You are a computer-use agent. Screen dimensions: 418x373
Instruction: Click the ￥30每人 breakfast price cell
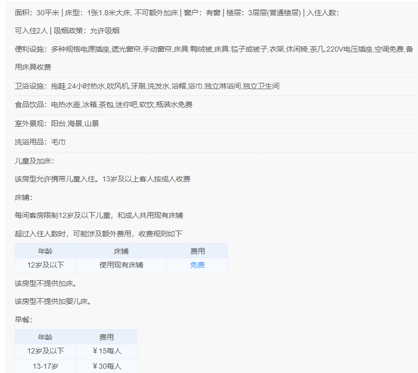pyautogui.click(x=107, y=366)
